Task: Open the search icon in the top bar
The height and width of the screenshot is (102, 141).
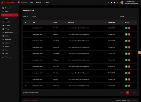Action: tap(105, 3)
